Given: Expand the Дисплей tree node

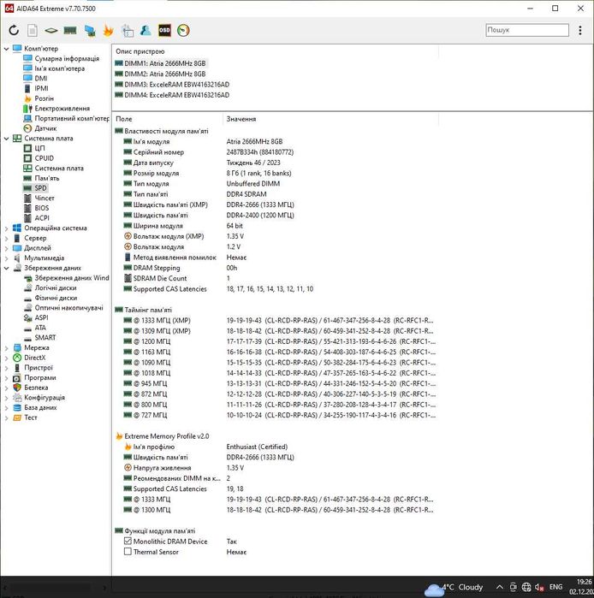Looking at the screenshot, I should tap(6, 248).
